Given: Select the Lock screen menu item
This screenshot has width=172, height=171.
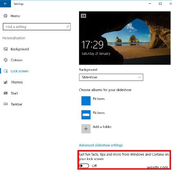Looking at the screenshot, I should tap(19, 71).
